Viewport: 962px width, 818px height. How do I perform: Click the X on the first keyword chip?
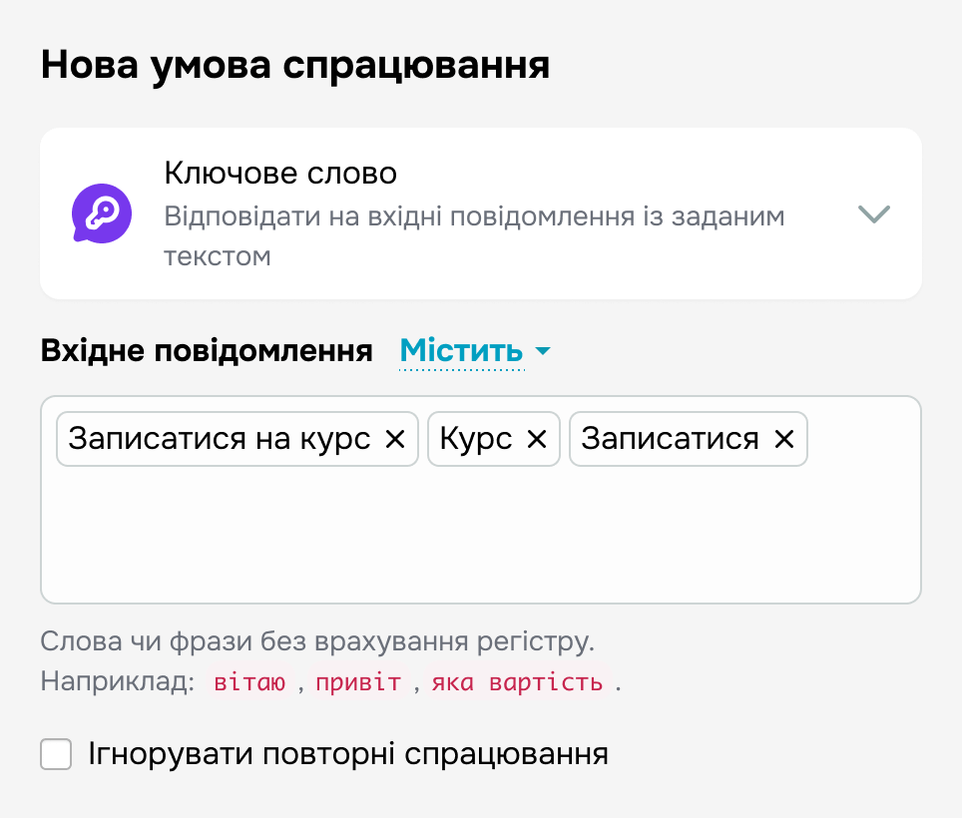point(395,439)
